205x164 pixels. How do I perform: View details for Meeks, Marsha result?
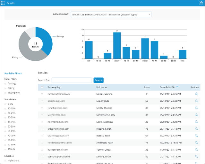[x=196, y=94]
